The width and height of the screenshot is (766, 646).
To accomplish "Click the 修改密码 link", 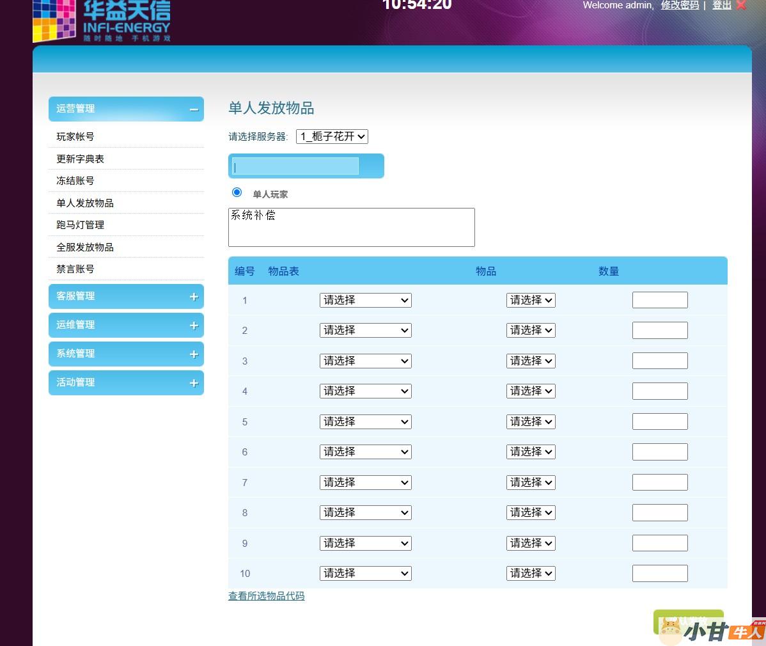I will pyautogui.click(x=680, y=5).
